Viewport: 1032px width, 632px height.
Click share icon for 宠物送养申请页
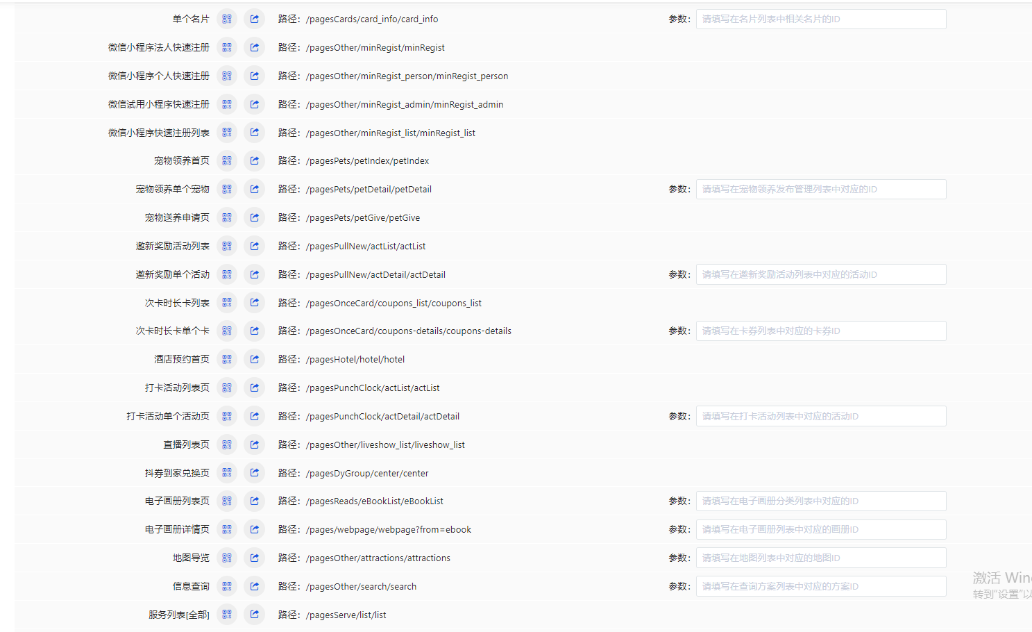(x=255, y=218)
